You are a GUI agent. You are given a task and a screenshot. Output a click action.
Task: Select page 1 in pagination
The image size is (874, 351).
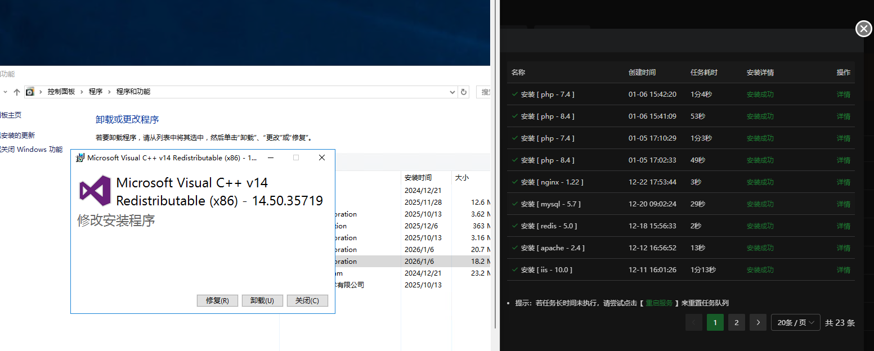click(x=715, y=322)
